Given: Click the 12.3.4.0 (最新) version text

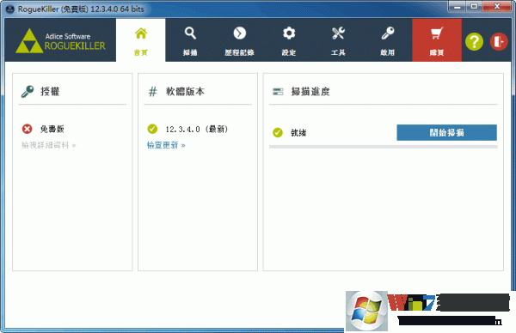Looking at the screenshot, I should [196, 129].
